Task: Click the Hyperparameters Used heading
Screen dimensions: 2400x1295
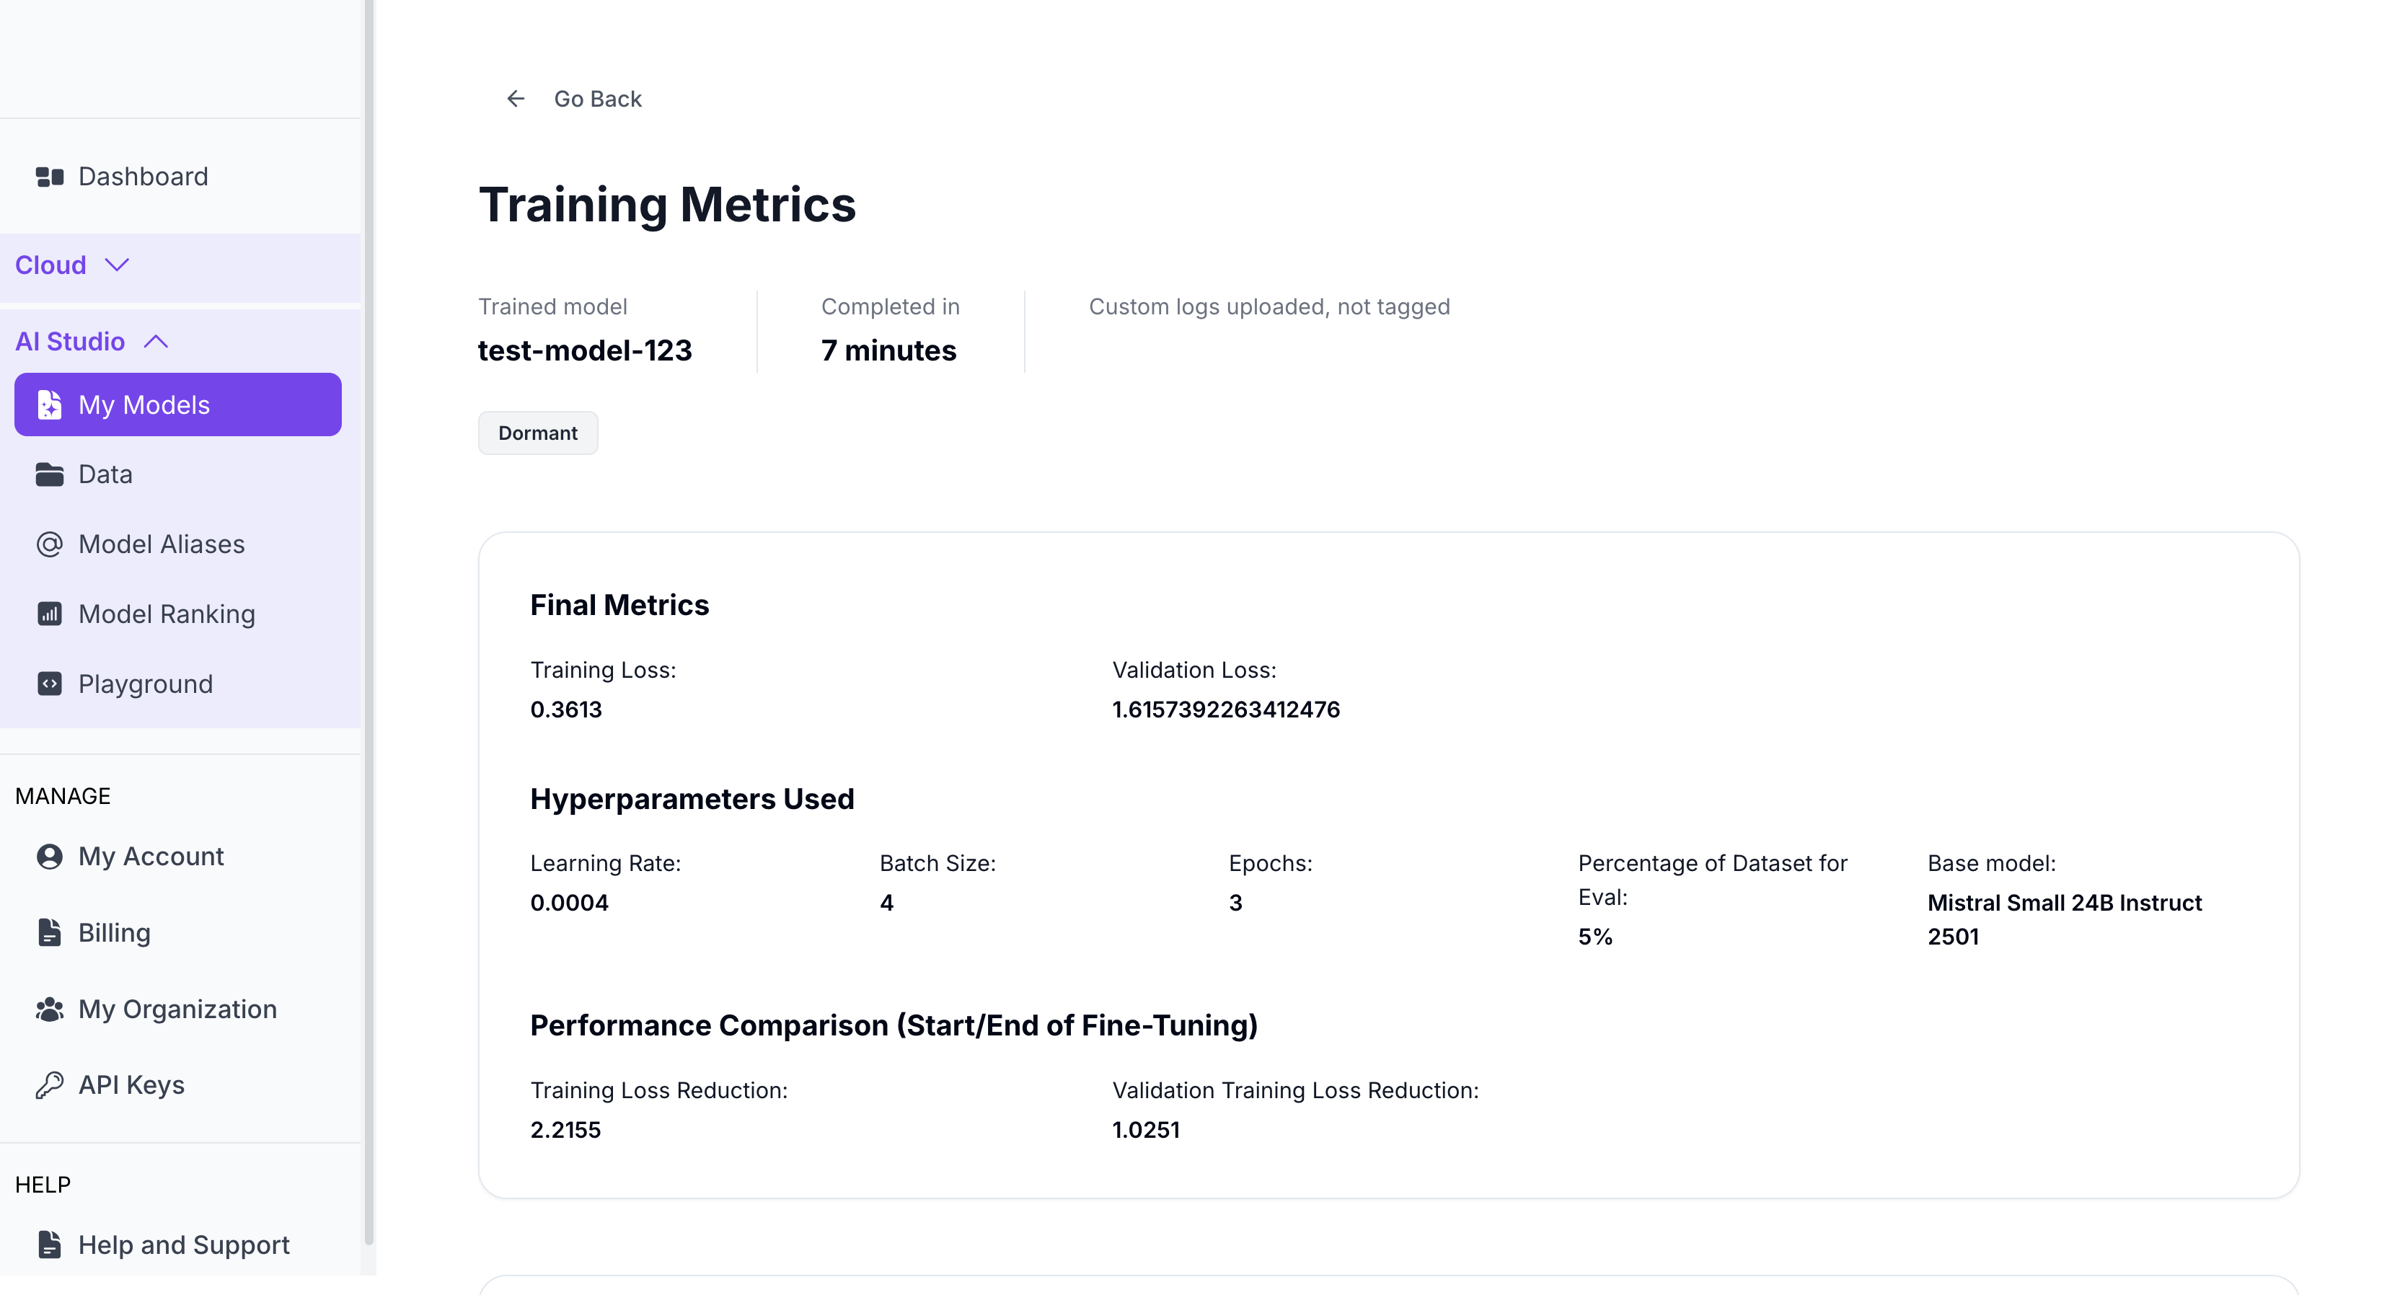Action: pyautogui.click(x=692, y=800)
